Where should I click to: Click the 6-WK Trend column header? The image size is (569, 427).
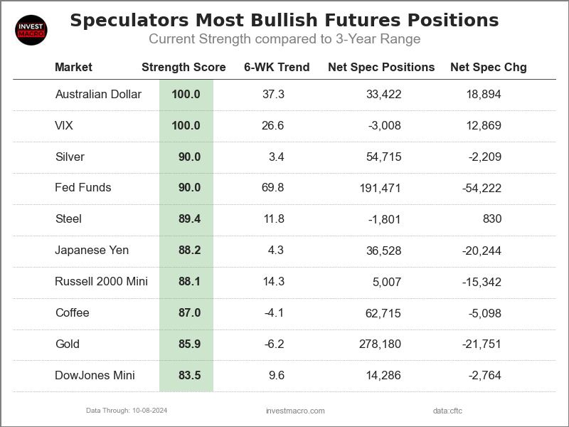click(x=277, y=68)
